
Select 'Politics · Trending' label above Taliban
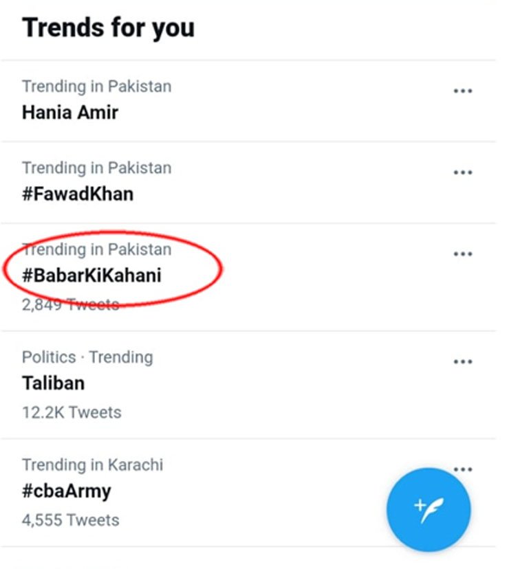(87, 357)
